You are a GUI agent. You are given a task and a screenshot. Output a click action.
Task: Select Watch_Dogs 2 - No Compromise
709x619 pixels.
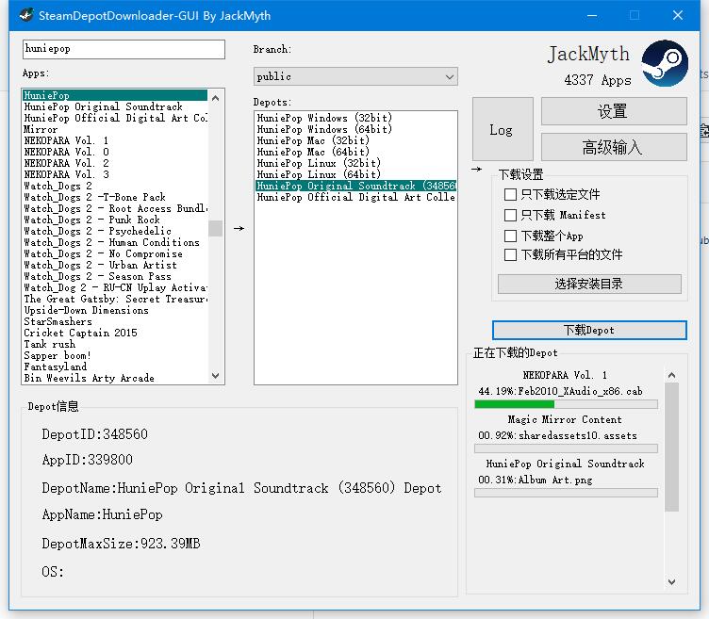tap(115, 253)
